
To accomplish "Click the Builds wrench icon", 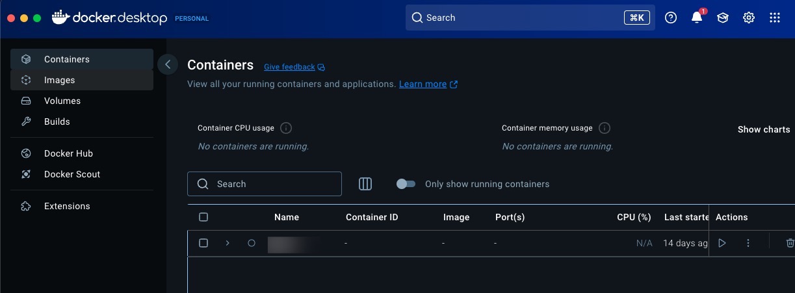I will point(26,121).
